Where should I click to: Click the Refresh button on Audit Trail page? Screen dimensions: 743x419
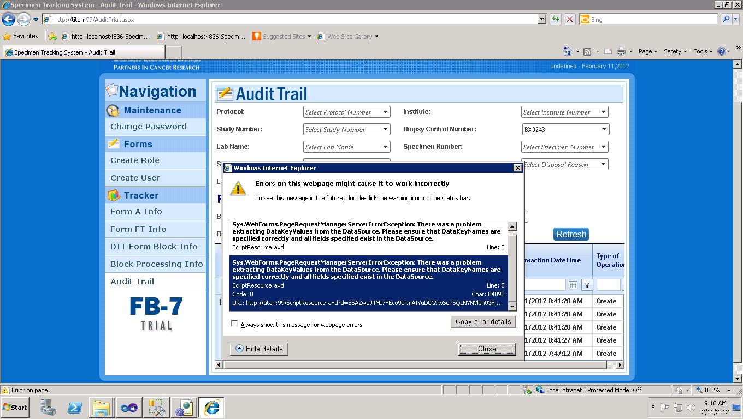click(x=571, y=234)
